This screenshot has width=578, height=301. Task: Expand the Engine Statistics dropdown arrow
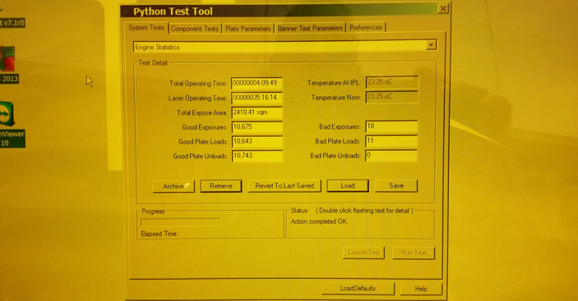[x=431, y=45]
